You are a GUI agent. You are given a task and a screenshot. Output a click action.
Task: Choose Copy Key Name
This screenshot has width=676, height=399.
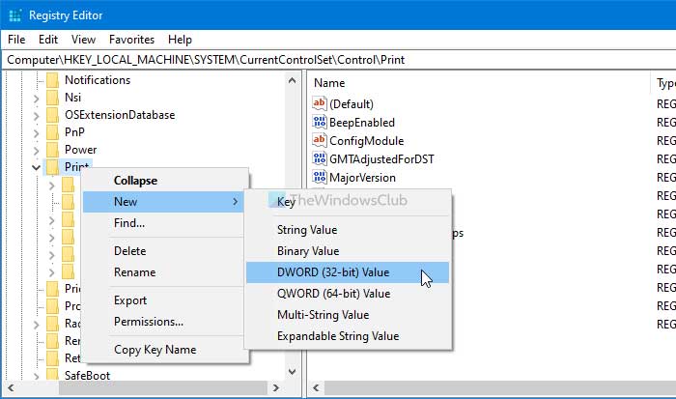click(165, 350)
